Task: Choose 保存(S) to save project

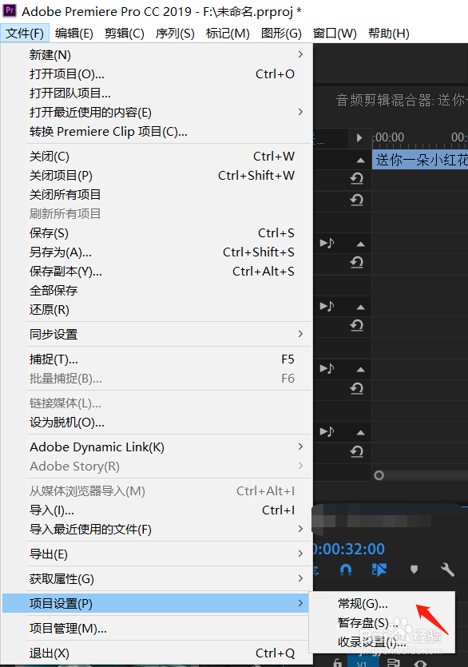Action: tap(157, 232)
